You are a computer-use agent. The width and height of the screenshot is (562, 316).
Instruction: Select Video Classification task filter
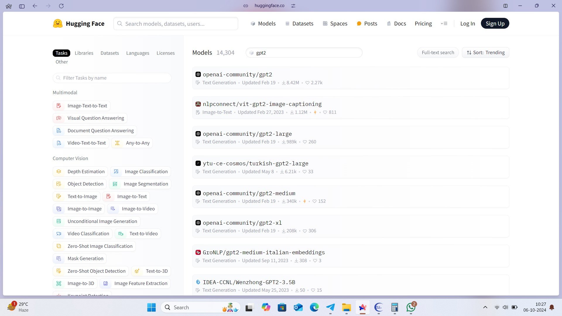(83, 233)
